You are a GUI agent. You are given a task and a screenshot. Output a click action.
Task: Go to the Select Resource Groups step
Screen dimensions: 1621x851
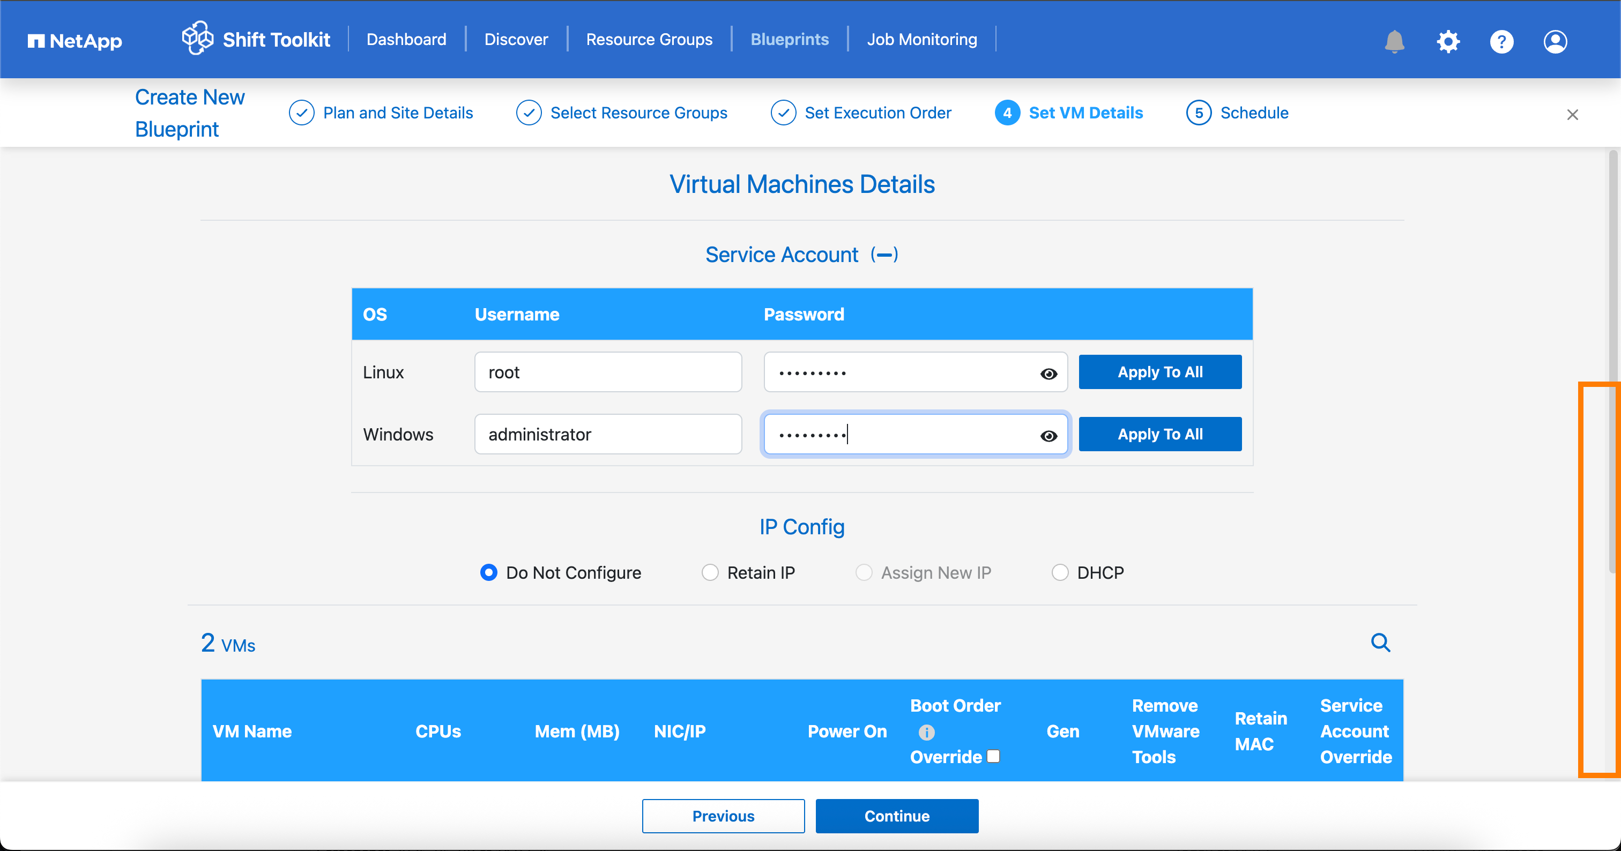[x=638, y=113]
